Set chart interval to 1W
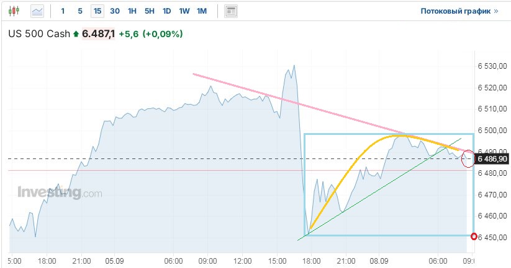Image resolution: width=511 pixels, height=268 pixels. (x=184, y=11)
